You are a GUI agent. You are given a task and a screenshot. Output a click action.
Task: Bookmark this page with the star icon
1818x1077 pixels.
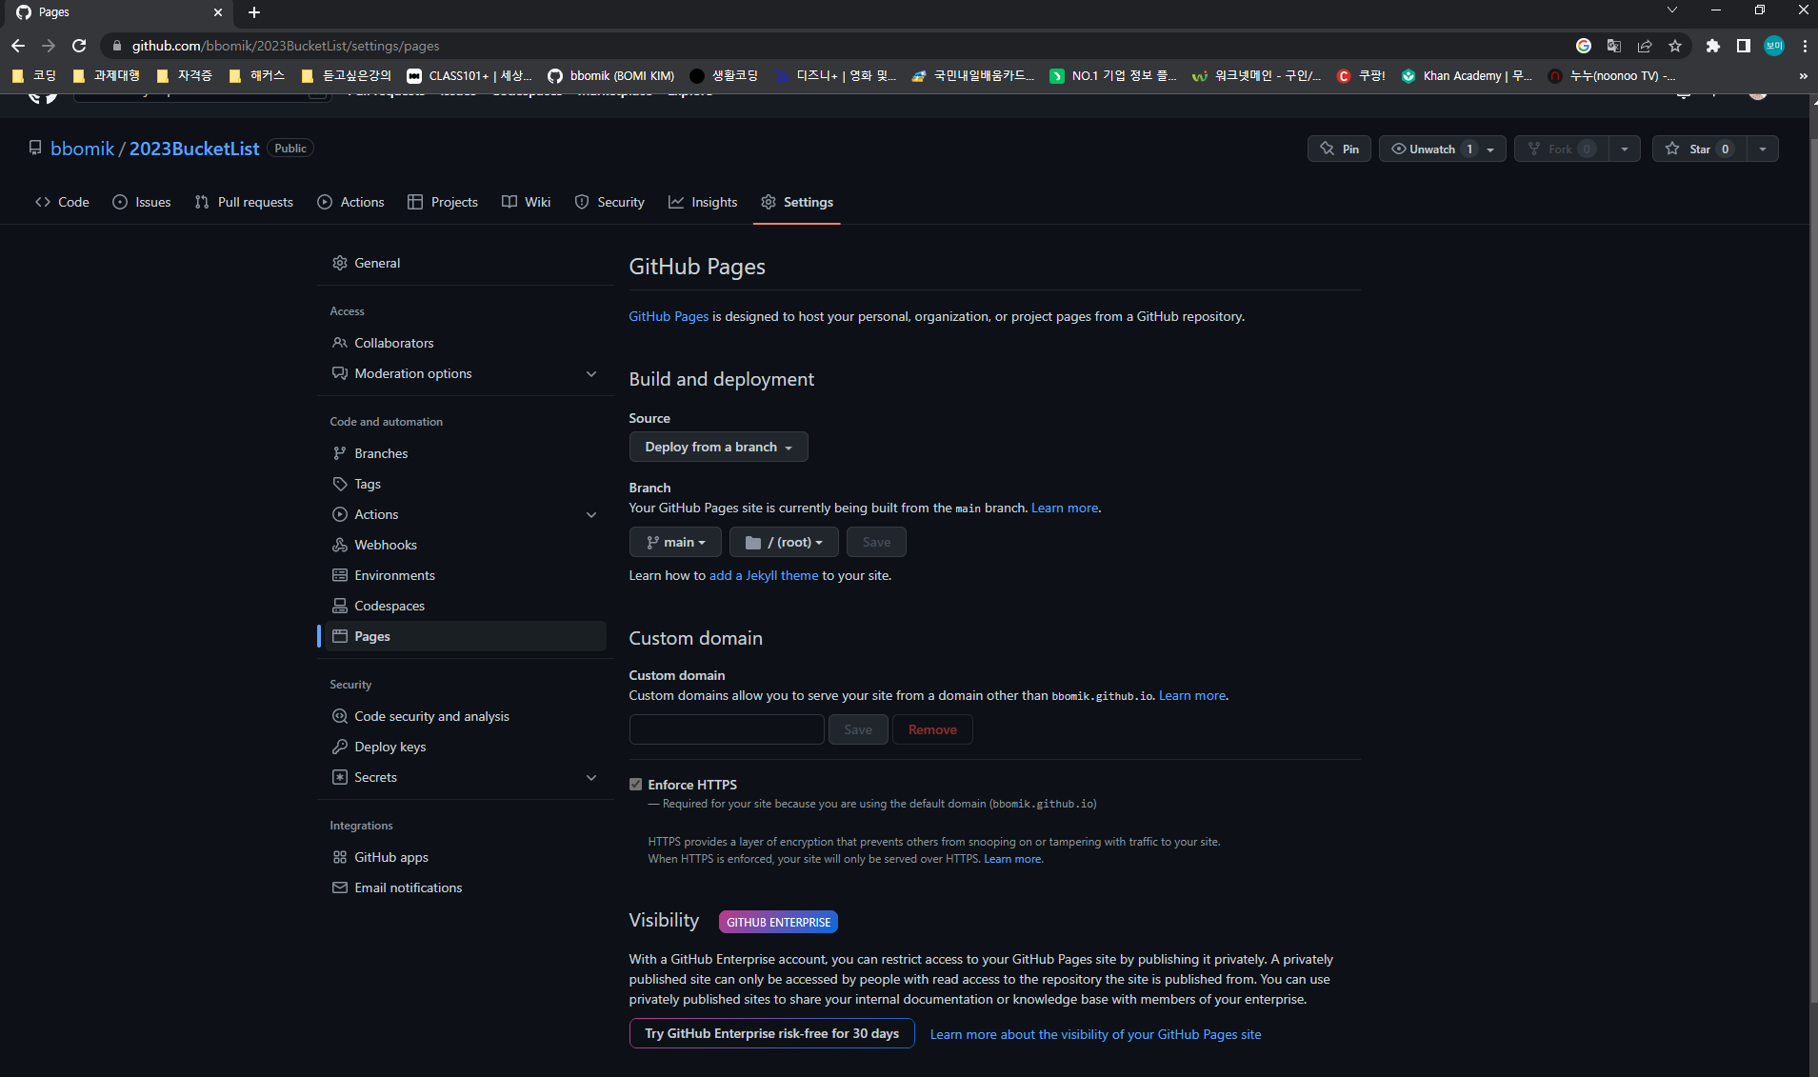point(1675,46)
